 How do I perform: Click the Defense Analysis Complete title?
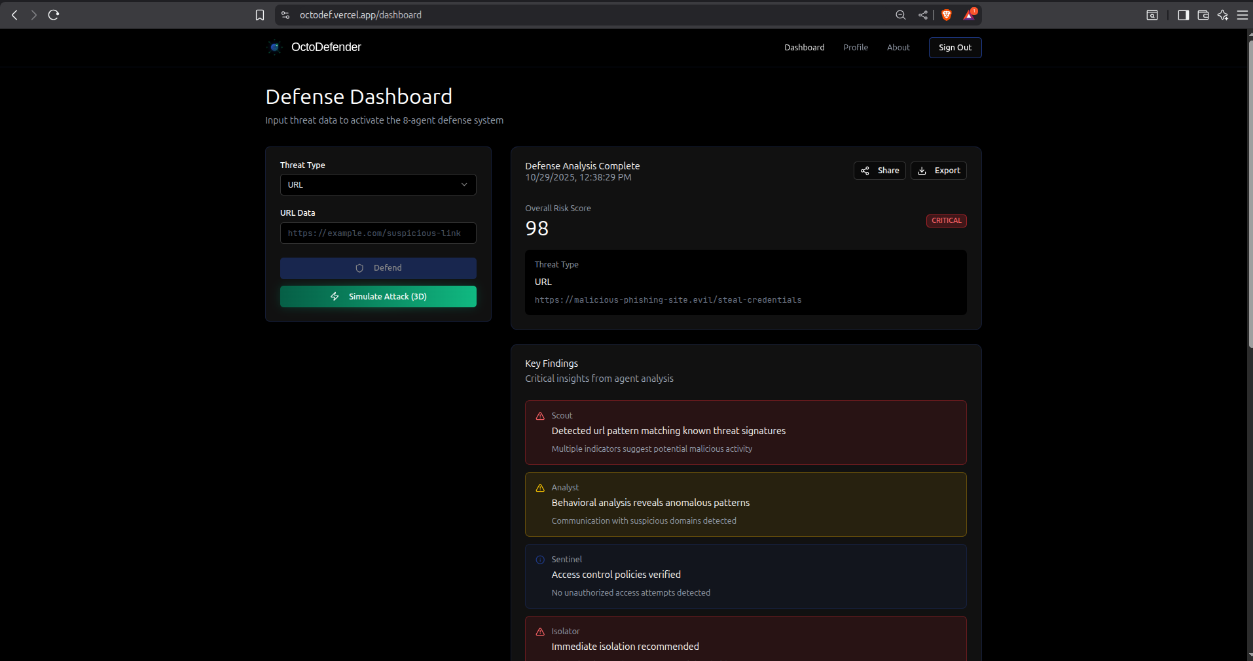(582, 166)
